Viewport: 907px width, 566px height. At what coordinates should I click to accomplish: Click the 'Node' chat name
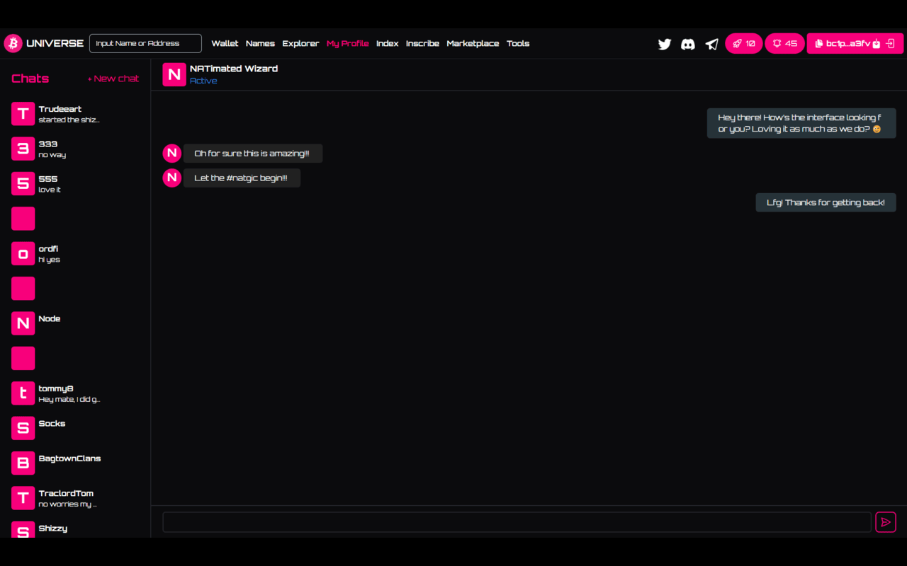pyautogui.click(x=50, y=319)
